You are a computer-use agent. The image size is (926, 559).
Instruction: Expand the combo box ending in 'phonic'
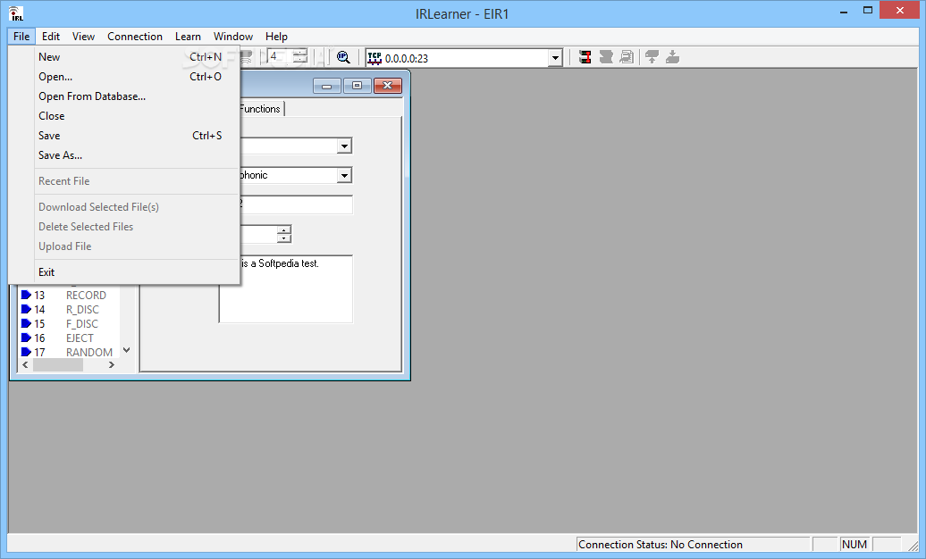click(344, 175)
